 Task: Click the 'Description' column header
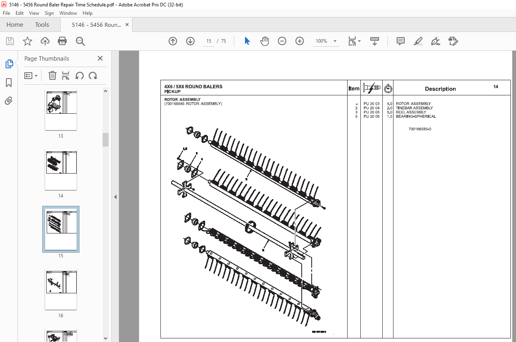(440, 89)
